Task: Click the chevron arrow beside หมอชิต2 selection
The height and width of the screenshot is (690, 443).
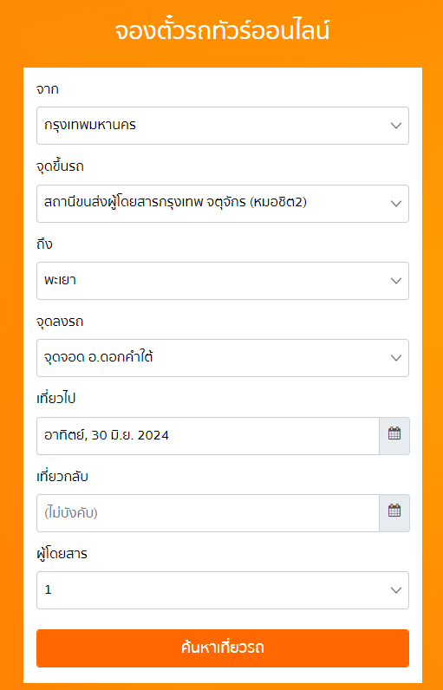Action: coord(396,204)
